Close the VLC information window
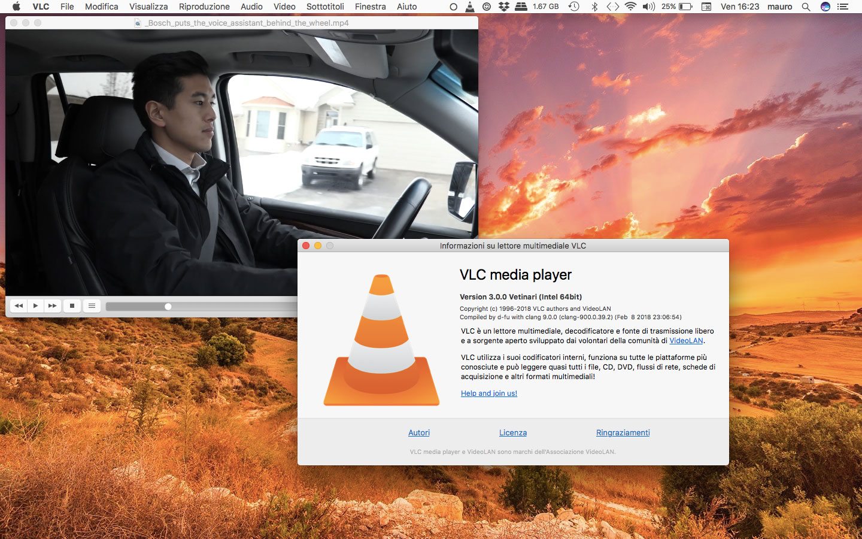 click(x=306, y=246)
